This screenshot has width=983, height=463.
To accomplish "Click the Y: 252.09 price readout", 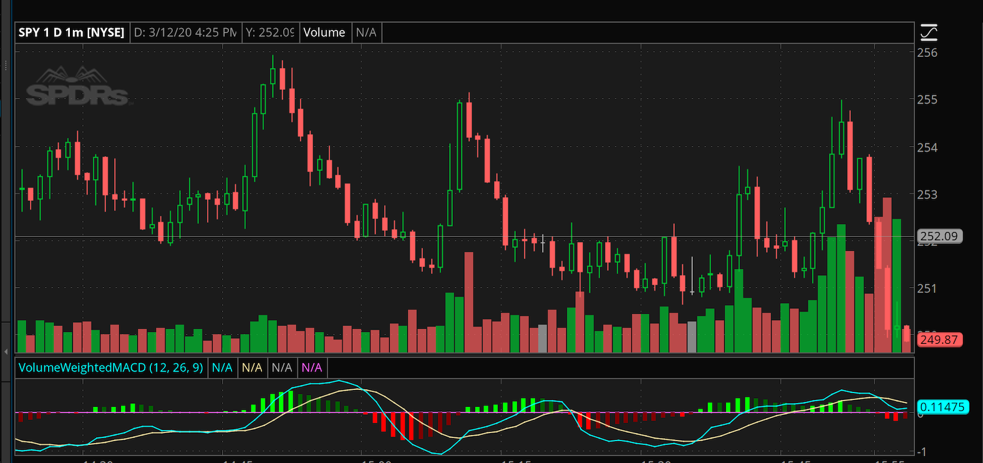I will point(269,32).
